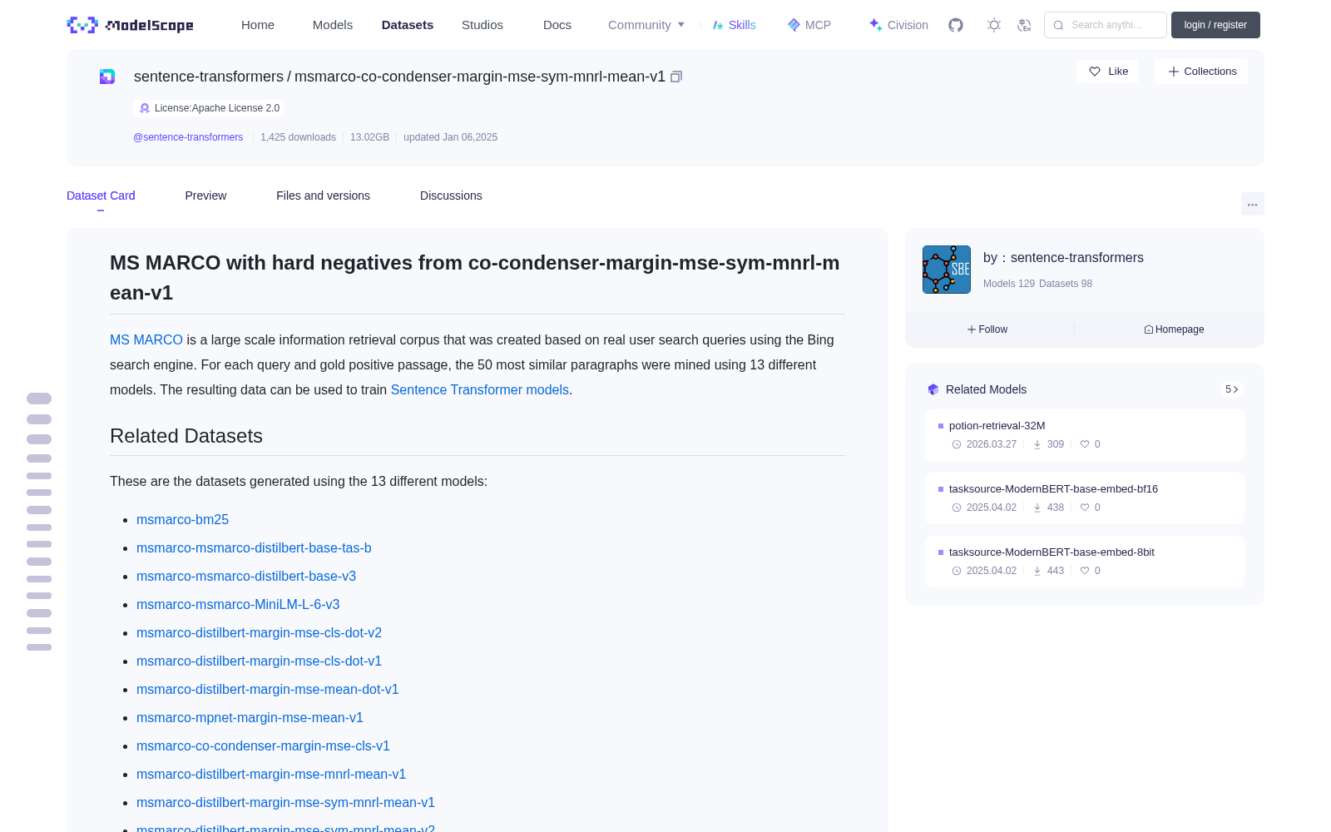Click download icon on potion-retrieval-32M
The height and width of the screenshot is (832, 1331).
(x=1037, y=444)
